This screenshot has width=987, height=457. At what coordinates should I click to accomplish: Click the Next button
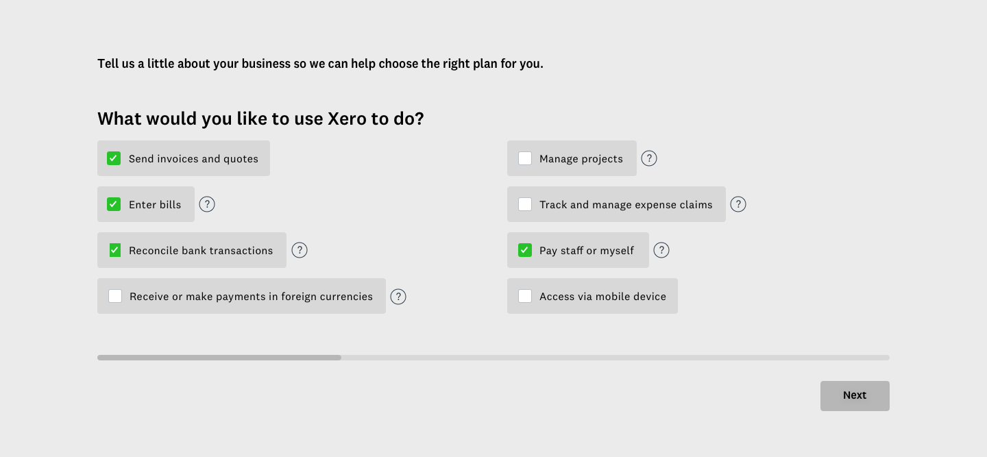click(855, 396)
